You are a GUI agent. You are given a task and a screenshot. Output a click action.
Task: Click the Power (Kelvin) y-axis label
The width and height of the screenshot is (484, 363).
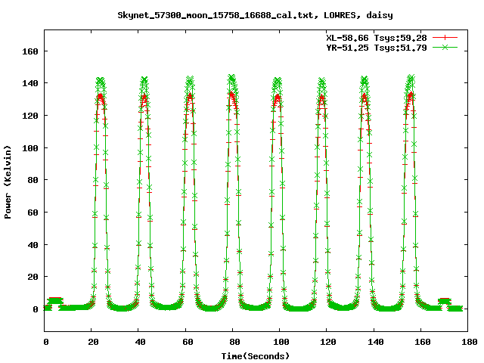point(8,182)
